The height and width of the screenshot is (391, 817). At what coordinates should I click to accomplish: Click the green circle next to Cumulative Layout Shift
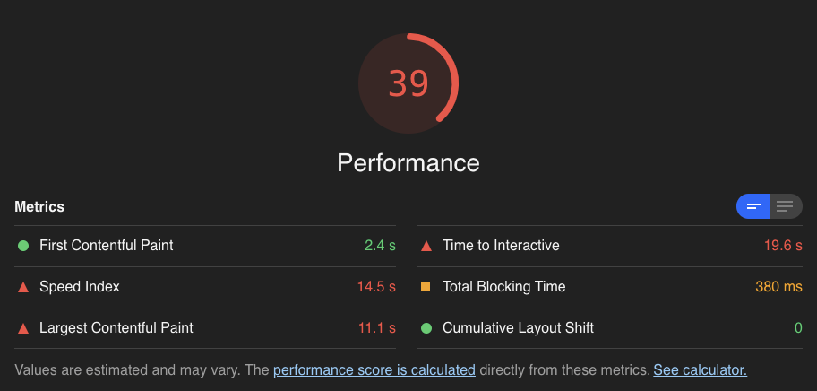pos(426,328)
